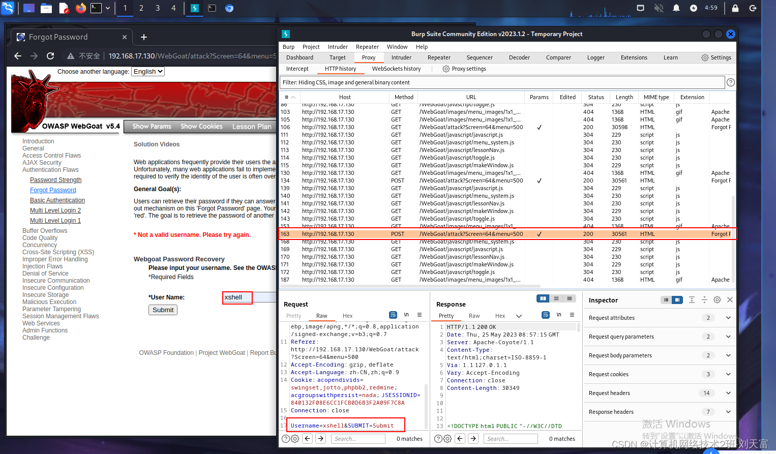Go to next match in Request search
This screenshot has height=454, width=776.
tap(321, 438)
